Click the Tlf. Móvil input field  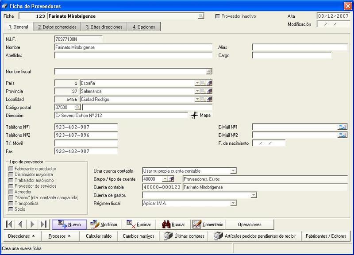pyautogui.click(x=86, y=143)
